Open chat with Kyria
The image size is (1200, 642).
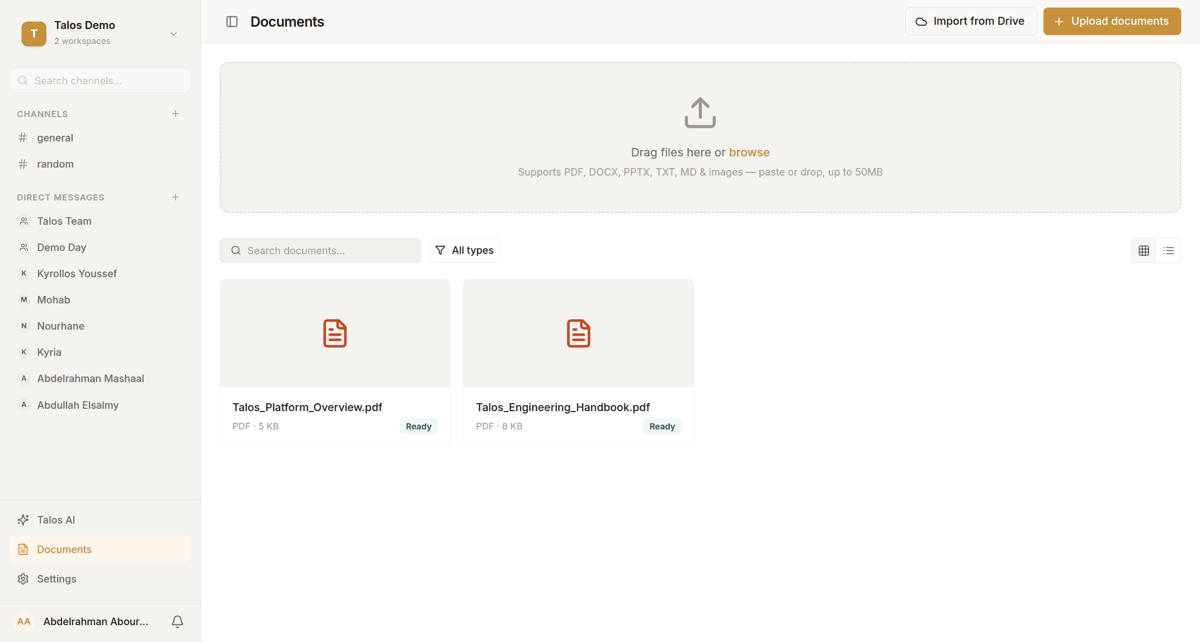100,352
